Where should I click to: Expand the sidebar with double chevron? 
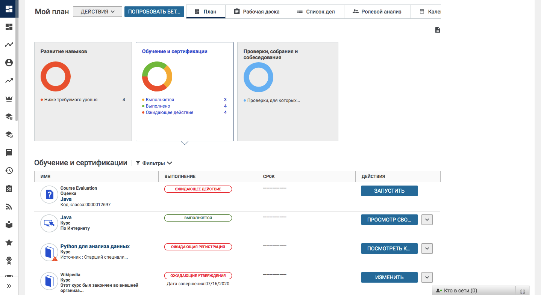[x=9, y=286]
